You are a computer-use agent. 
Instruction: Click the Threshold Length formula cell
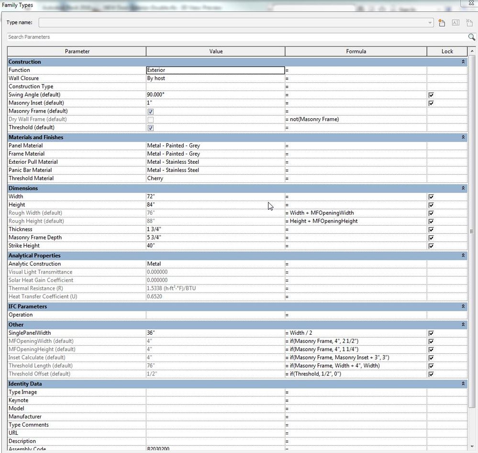click(x=356, y=366)
